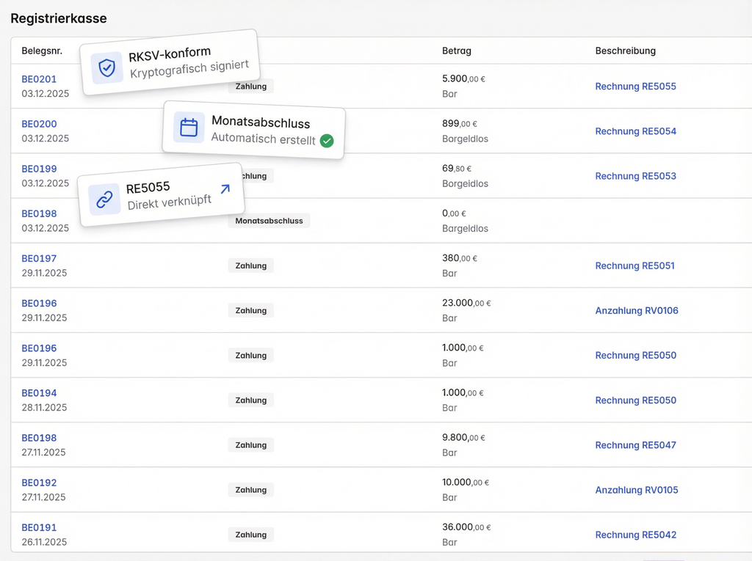
Task: Open receipt BE0191
Action: point(39,527)
